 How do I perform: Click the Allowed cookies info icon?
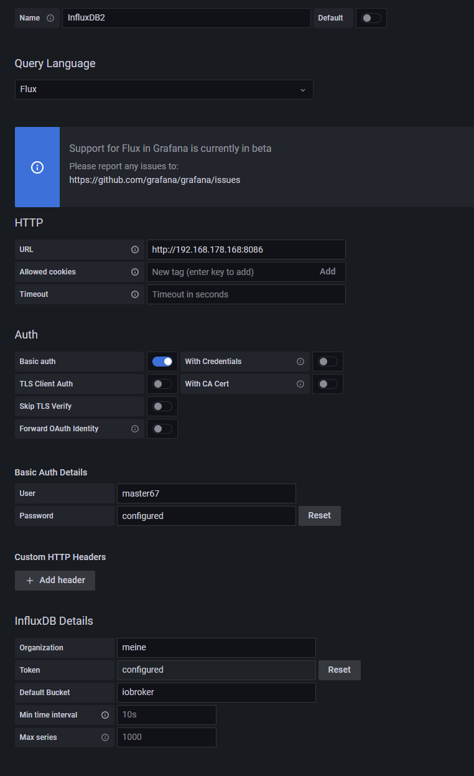pyautogui.click(x=135, y=272)
